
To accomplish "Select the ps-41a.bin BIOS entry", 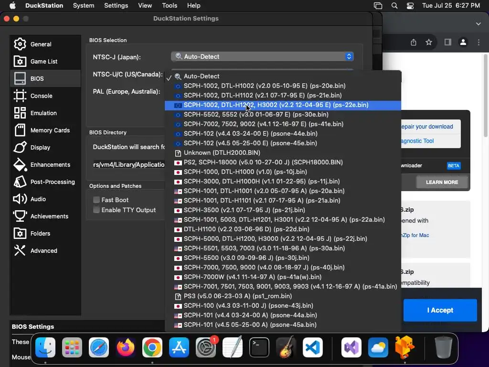I will [283, 287].
